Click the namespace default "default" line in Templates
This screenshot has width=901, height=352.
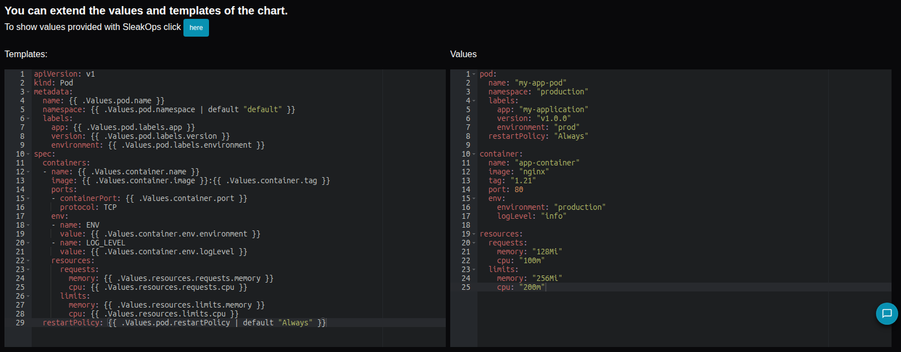point(169,109)
